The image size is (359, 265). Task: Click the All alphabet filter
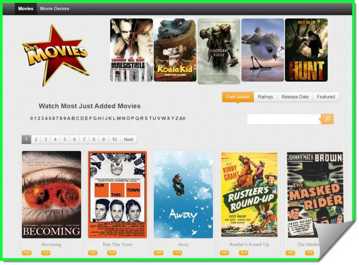pos(183,118)
